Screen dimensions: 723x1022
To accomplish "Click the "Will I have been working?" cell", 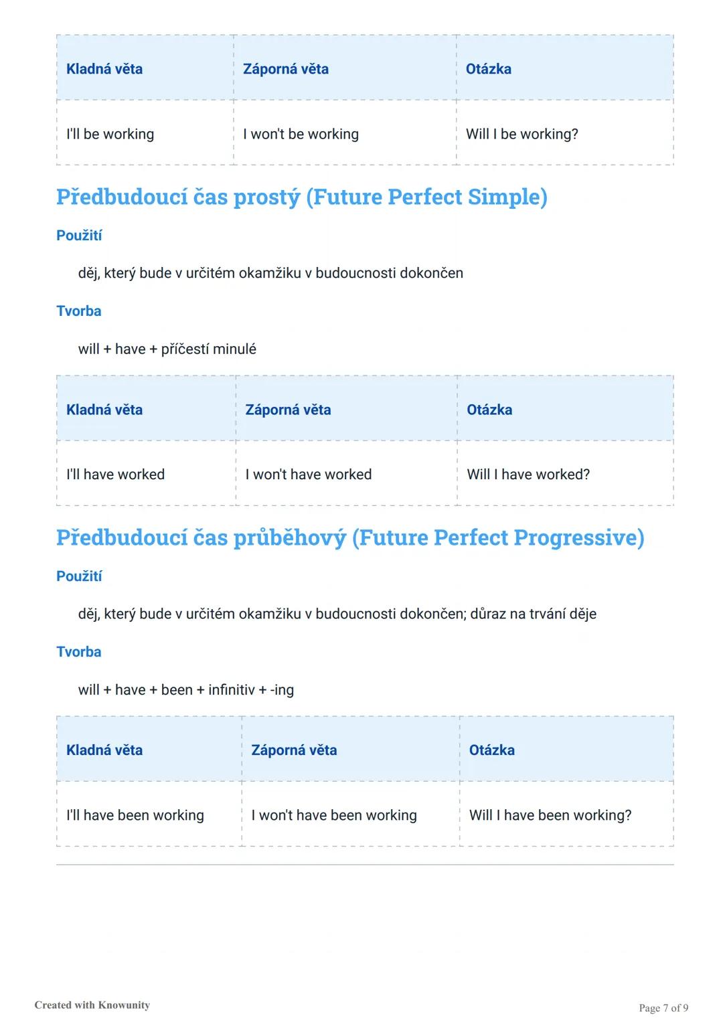I will point(550,815).
